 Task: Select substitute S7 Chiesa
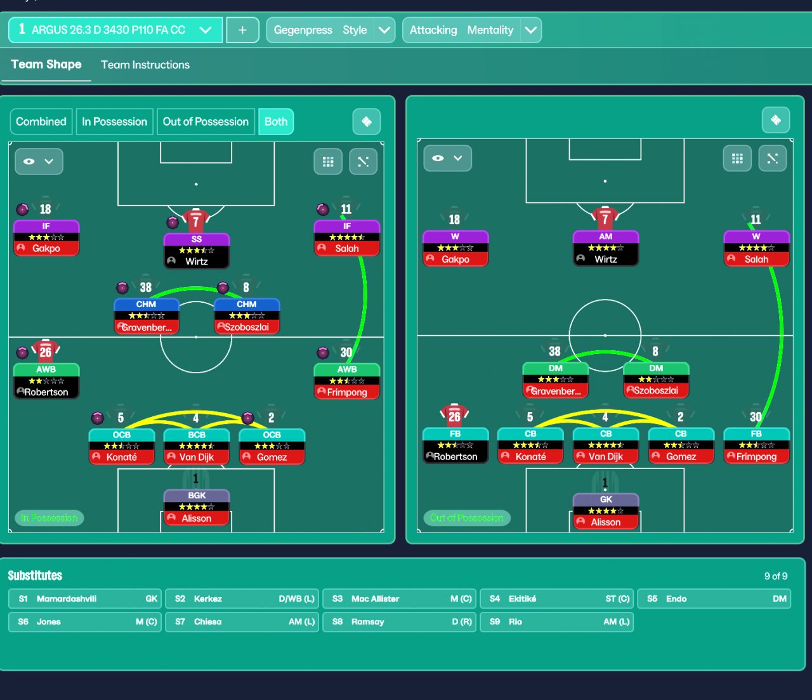242,622
